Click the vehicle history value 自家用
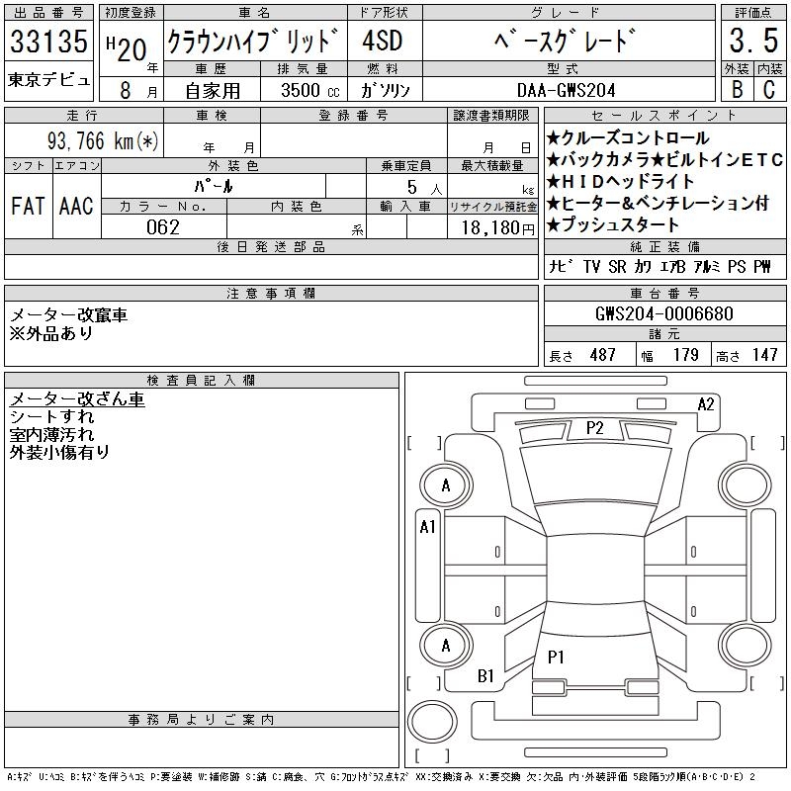 [x=213, y=91]
